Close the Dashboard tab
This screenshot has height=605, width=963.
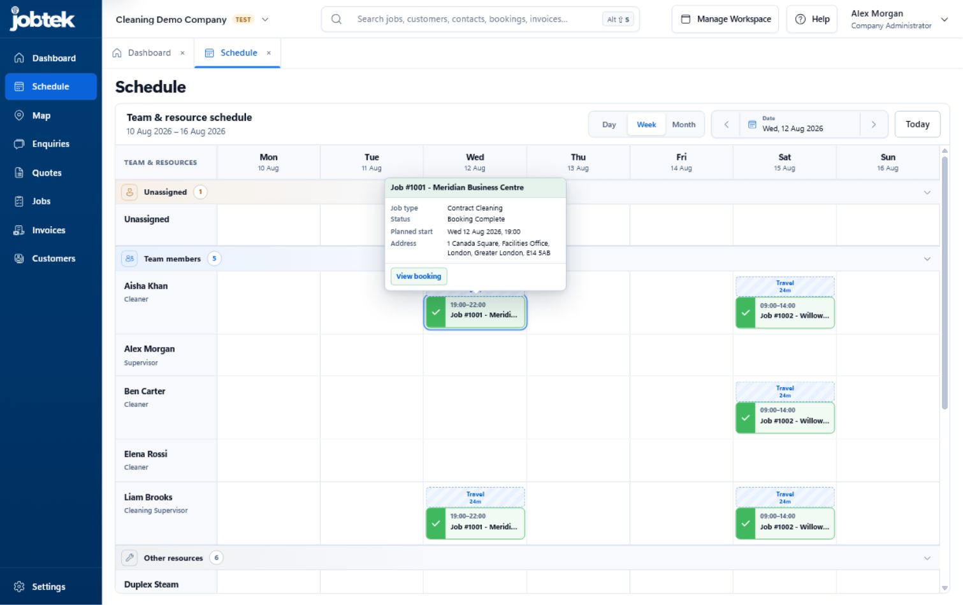point(182,53)
